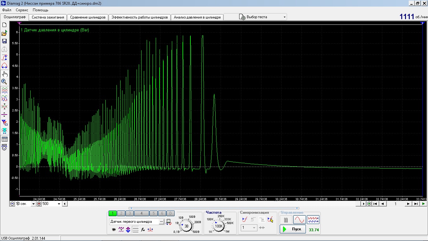Select multi-waveform display mode
This screenshot has height=241, width=428.
point(313,220)
